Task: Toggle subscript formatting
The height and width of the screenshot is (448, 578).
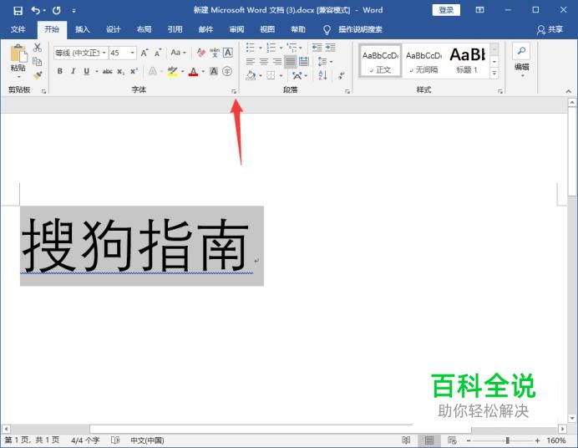Action: tap(120, 72)
